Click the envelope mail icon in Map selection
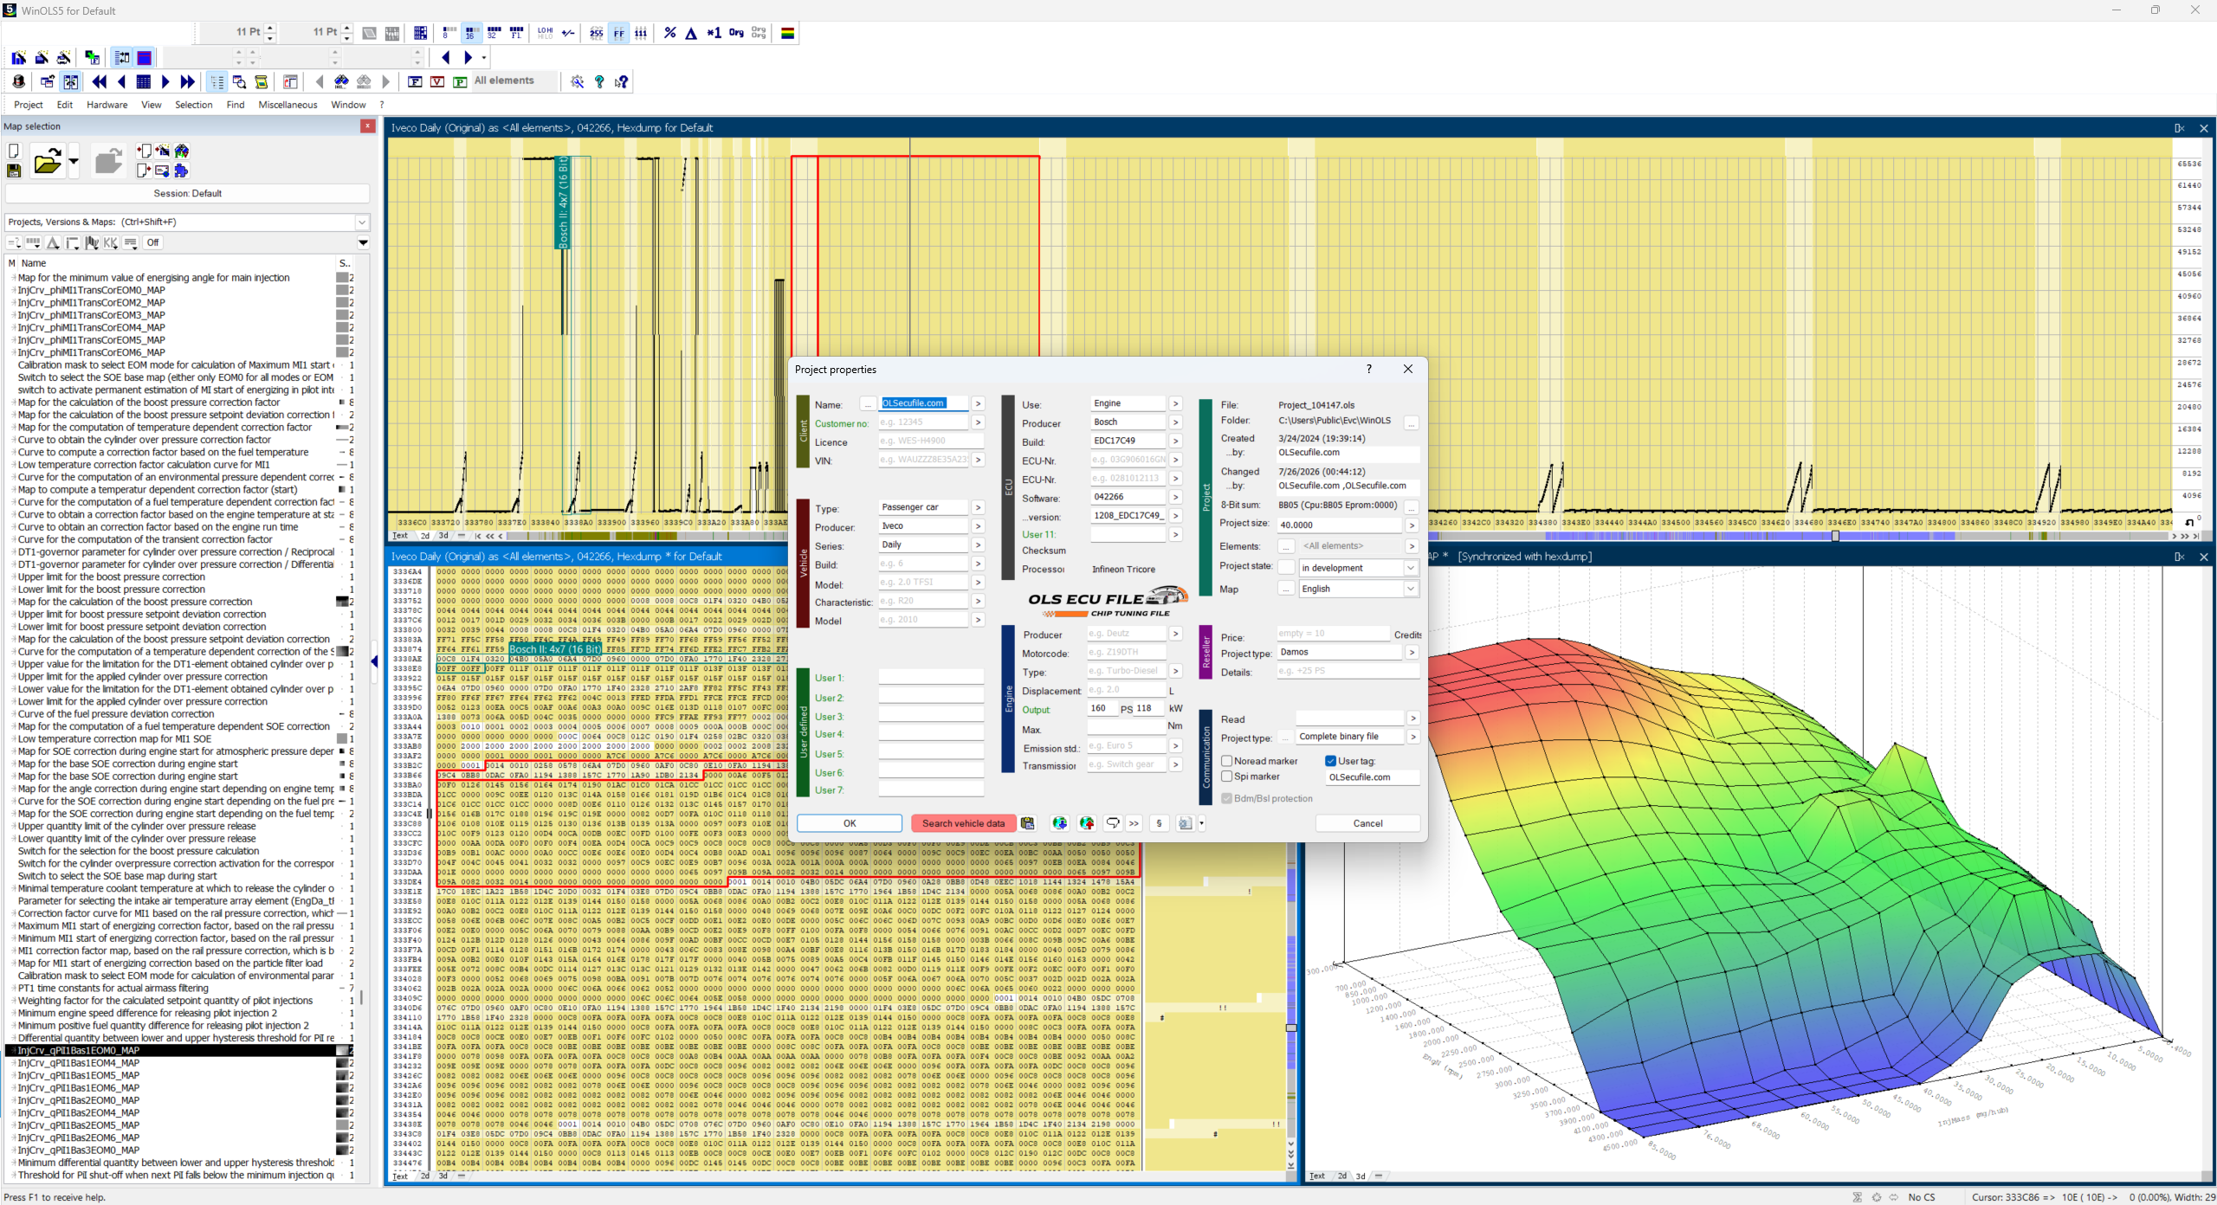This screenshot has width=2217, height=1205. tap(162, 171)
